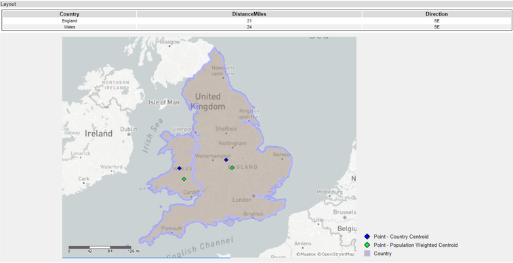This screenshot has width=513, height=263.
Task: Click the Direction column header
Action: tap(437, 14)
